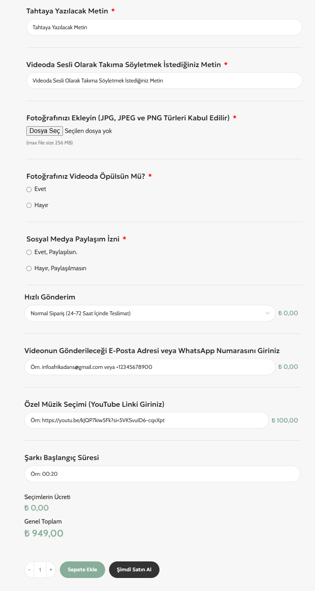Select Hayır for photo kiss option
The height and width of the screenshot is (591, 315).
(x=29, y=205)
